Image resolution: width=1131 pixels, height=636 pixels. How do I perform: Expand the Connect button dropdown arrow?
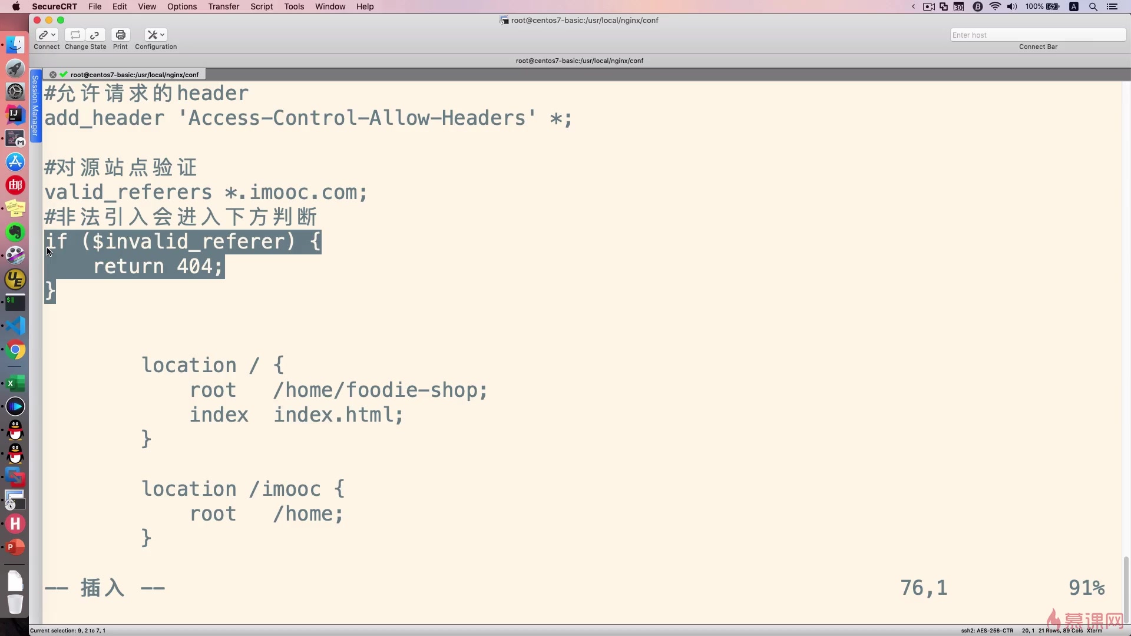54,35
